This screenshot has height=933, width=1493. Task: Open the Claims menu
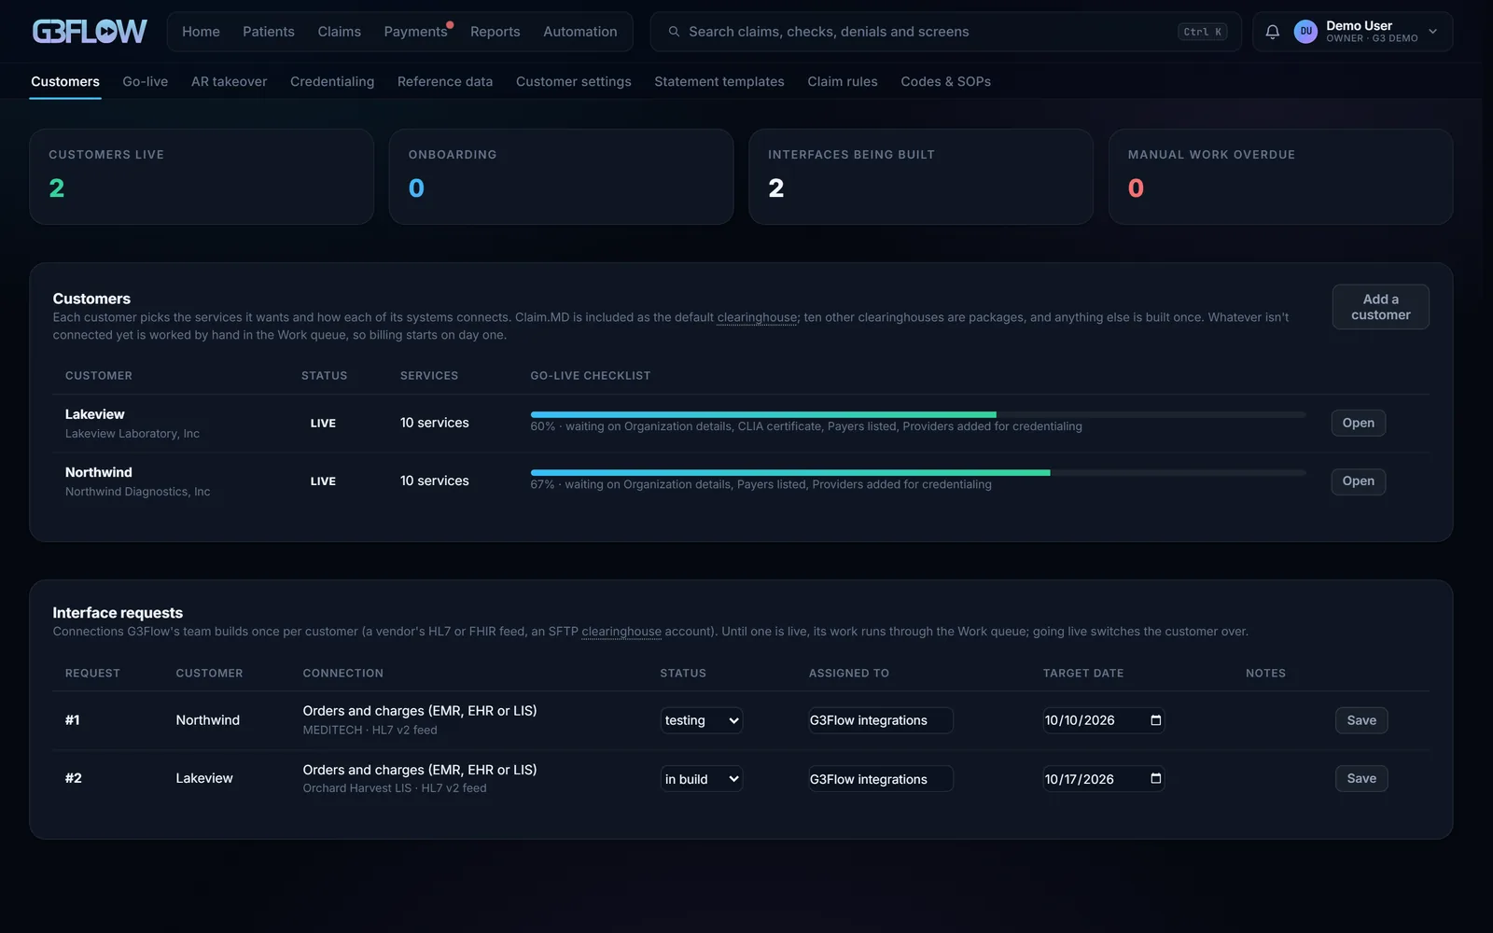339,32
